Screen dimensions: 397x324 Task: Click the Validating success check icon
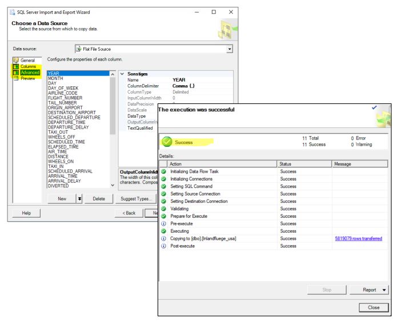[165, 209]
